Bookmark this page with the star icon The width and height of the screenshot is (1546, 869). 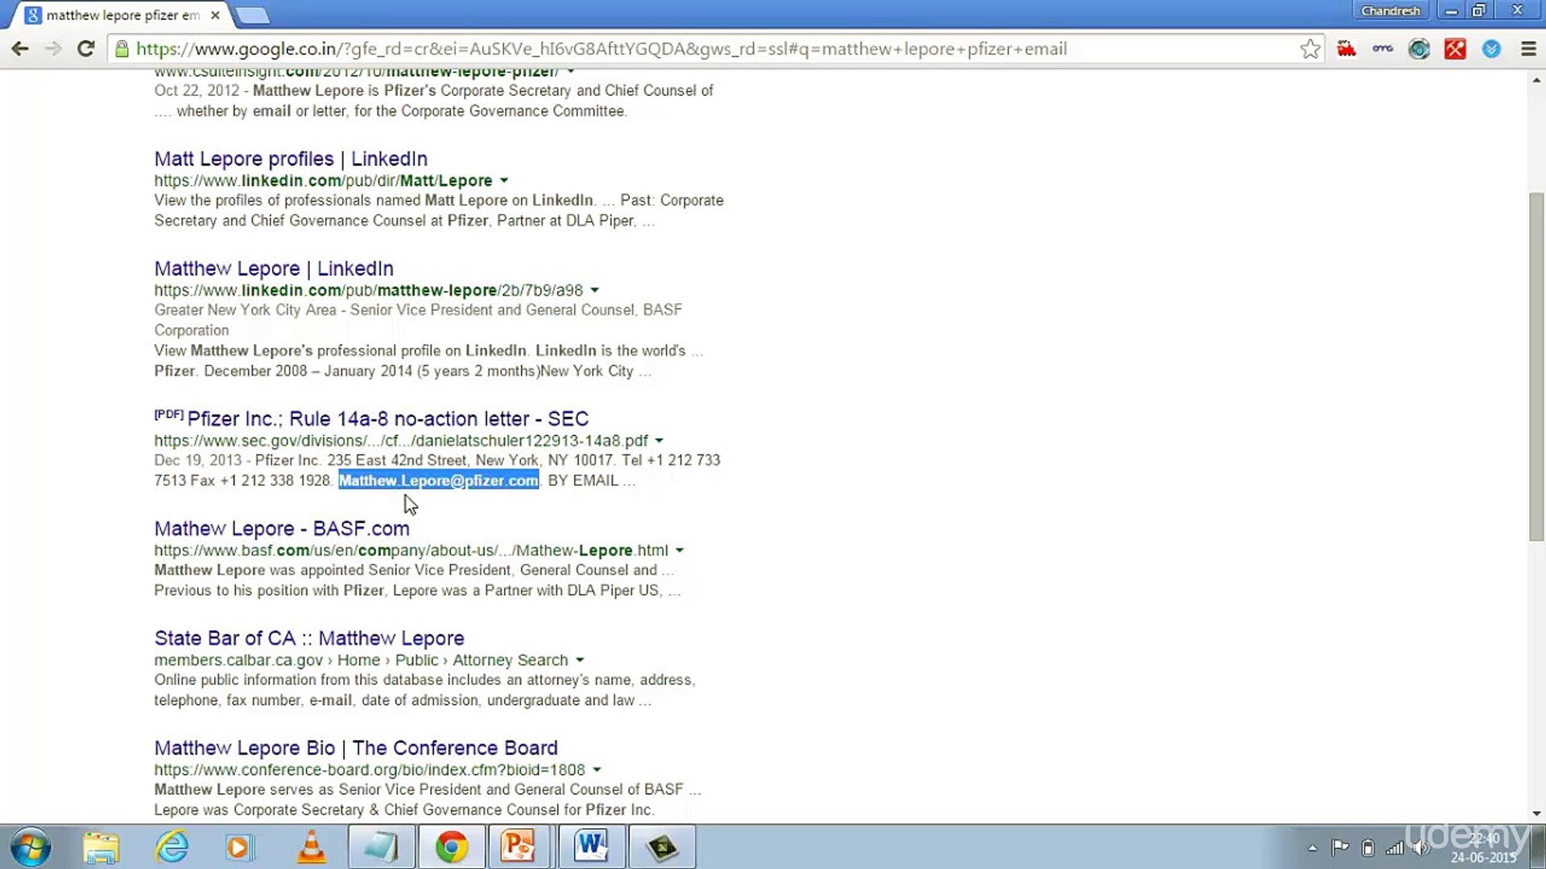tap(1310, 49)
